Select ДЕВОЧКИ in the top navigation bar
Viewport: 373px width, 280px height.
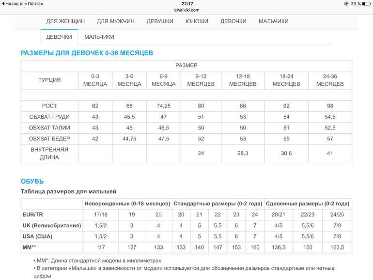coord(233,21)
